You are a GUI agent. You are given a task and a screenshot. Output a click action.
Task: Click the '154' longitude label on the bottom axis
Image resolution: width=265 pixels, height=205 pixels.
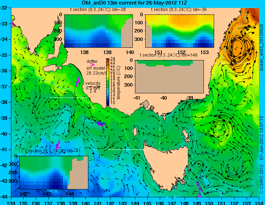point(259,203)
